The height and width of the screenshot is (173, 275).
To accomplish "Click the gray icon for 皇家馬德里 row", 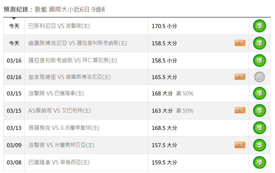I will [259, 77].
